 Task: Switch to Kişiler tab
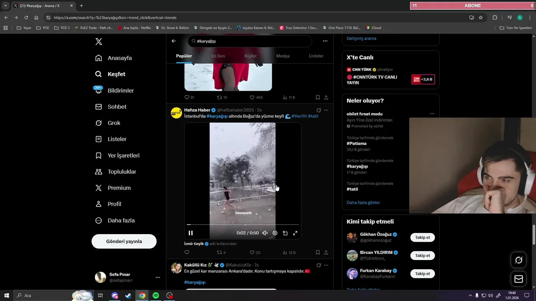click(x=250, y=56)
